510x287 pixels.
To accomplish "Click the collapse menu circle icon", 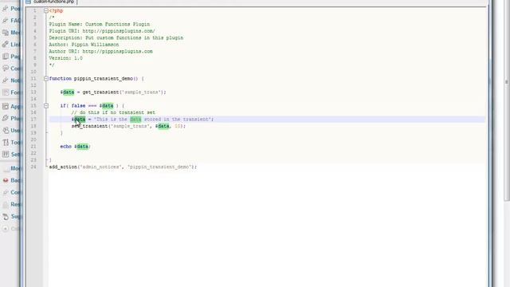I will click(6, 229).
